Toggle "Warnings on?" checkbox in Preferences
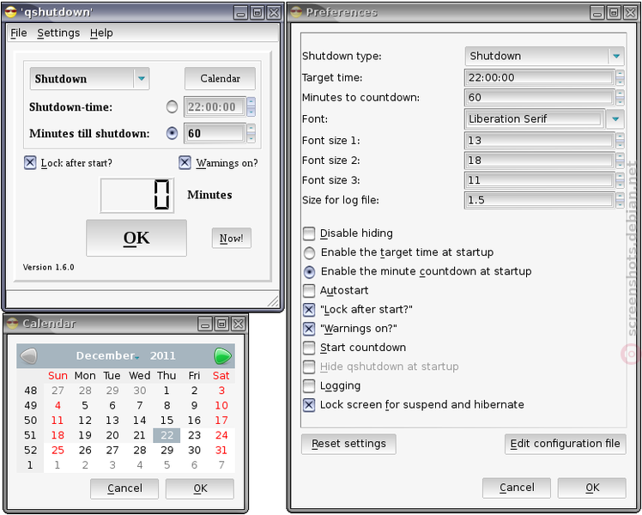Image resolution: width=642 pixels, height=515 pixels. point(309,329)
